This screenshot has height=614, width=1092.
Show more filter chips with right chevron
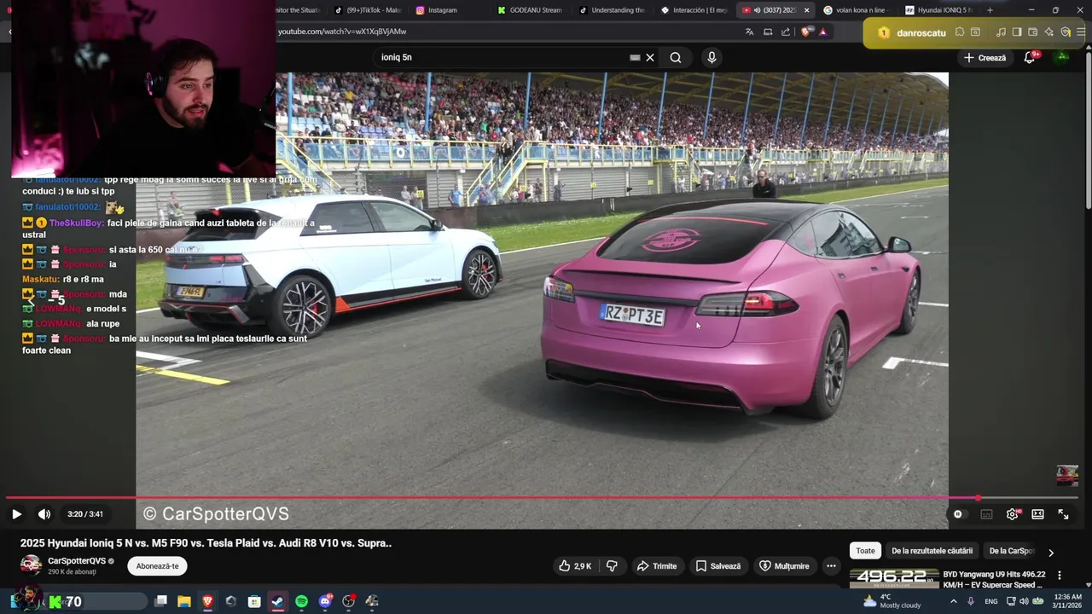pyautogui.click(x=1051, y=552)
